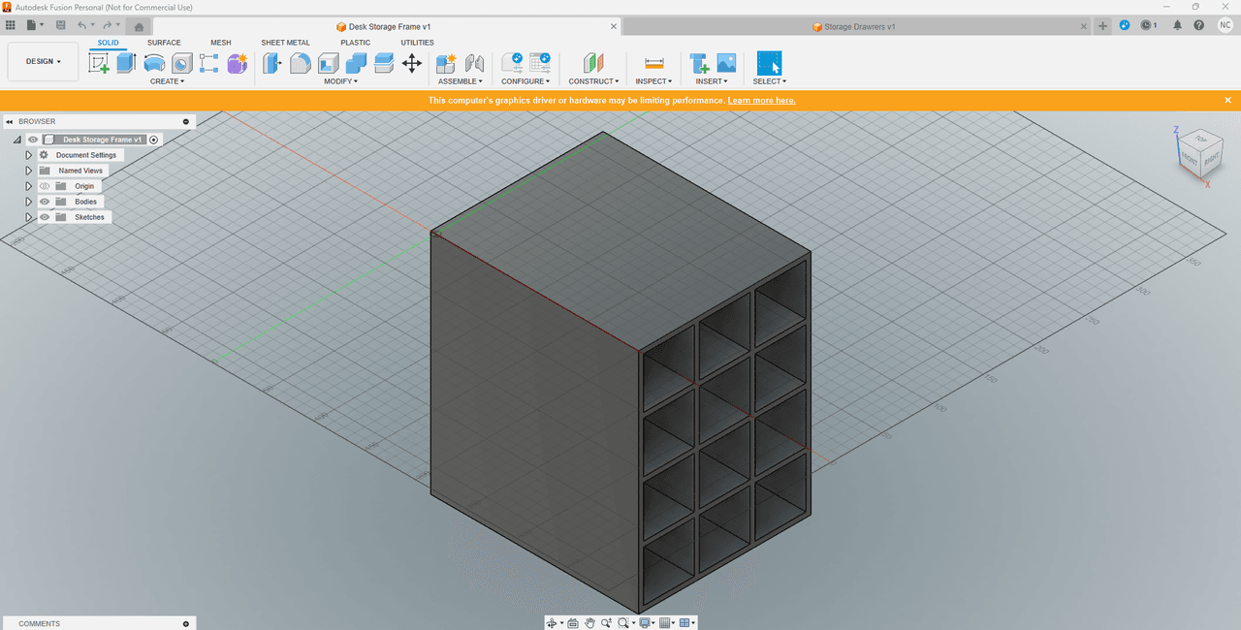Open the CONSTRUCT dropdown menu
This screenshot has width=1241, height=630.
coord(592,81)
